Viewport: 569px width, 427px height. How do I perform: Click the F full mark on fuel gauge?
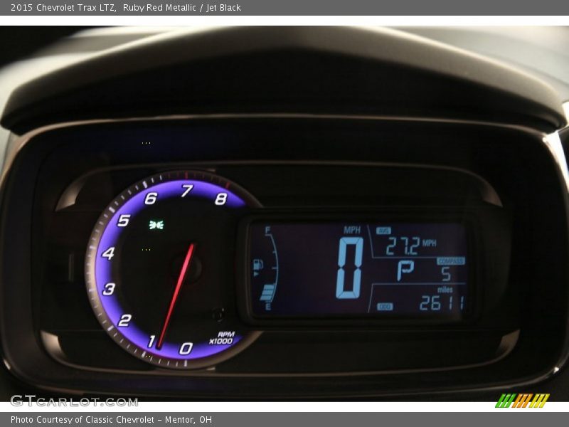tap(268, 230)
